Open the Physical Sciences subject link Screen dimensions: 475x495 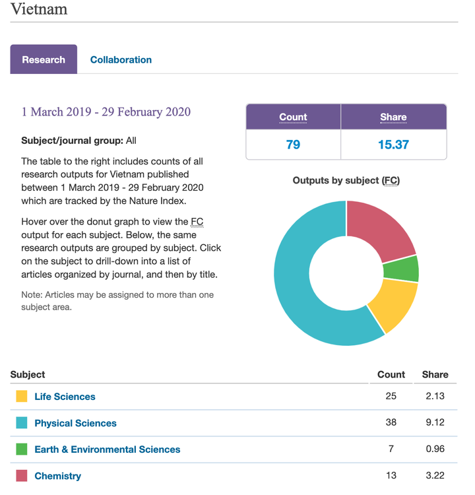tap(75, 423)
